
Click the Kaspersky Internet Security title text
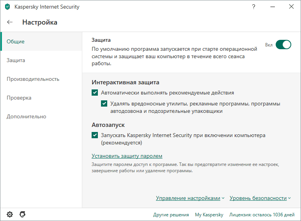click(x=47, y=7)
